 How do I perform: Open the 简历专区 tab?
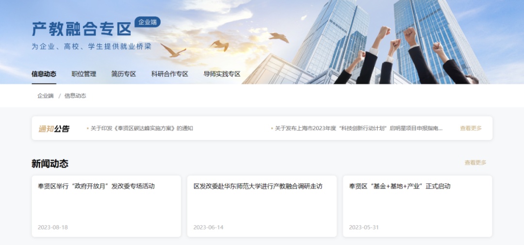pos(124,74)
